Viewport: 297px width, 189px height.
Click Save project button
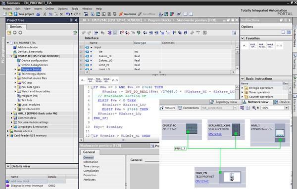tap(24, 14)
